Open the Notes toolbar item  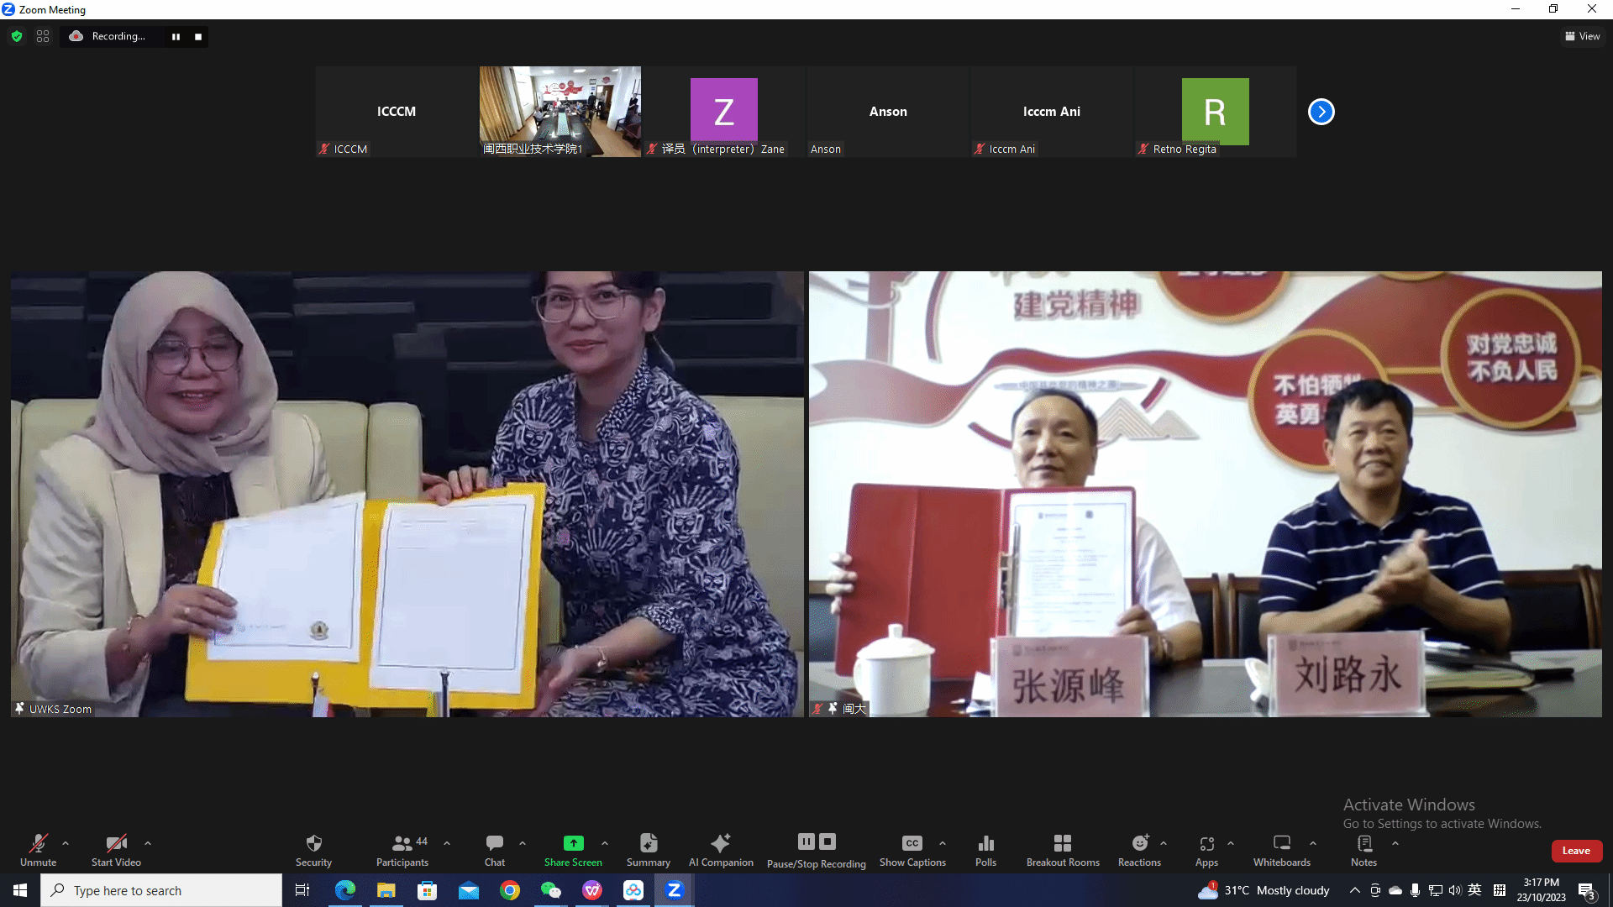(x=1363, y=843)
